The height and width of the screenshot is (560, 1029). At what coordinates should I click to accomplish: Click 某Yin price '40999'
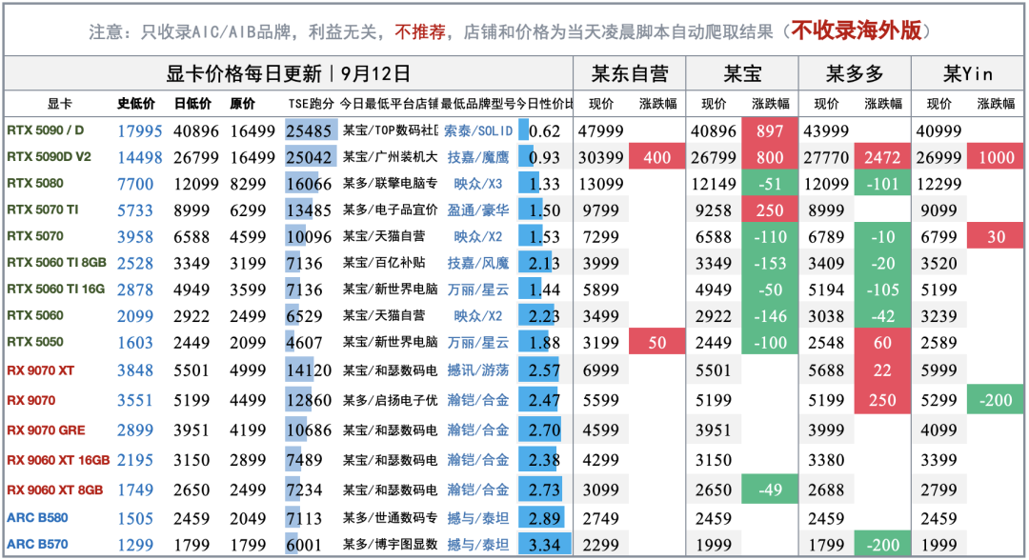pos(939,131)
